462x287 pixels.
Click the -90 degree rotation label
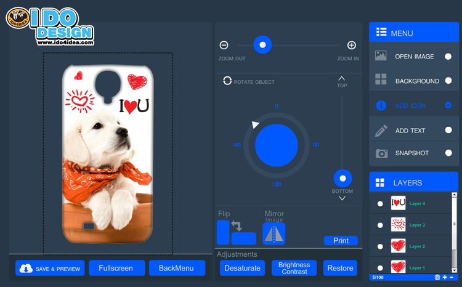coord(237,145)
